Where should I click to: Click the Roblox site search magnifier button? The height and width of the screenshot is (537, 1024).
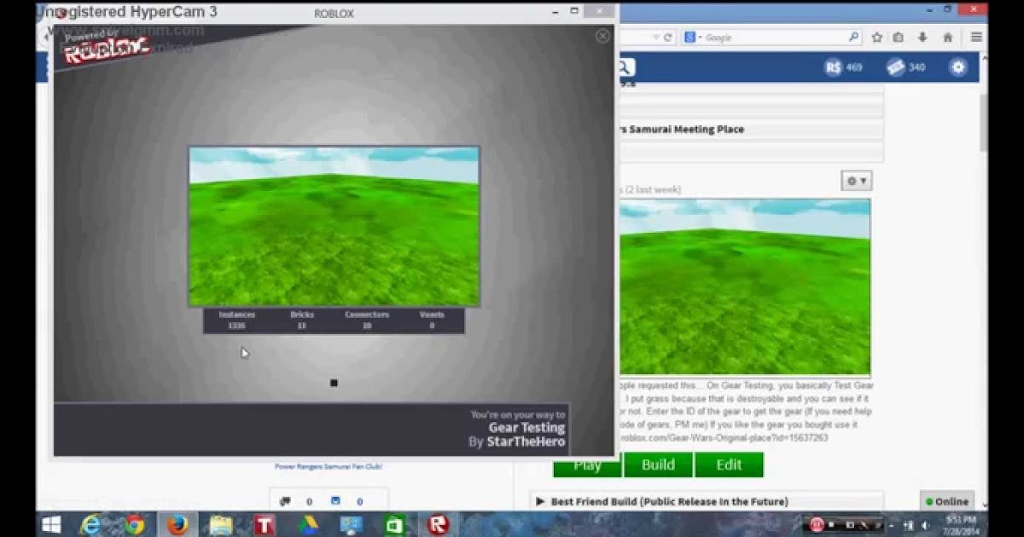[x=625, y=67]
